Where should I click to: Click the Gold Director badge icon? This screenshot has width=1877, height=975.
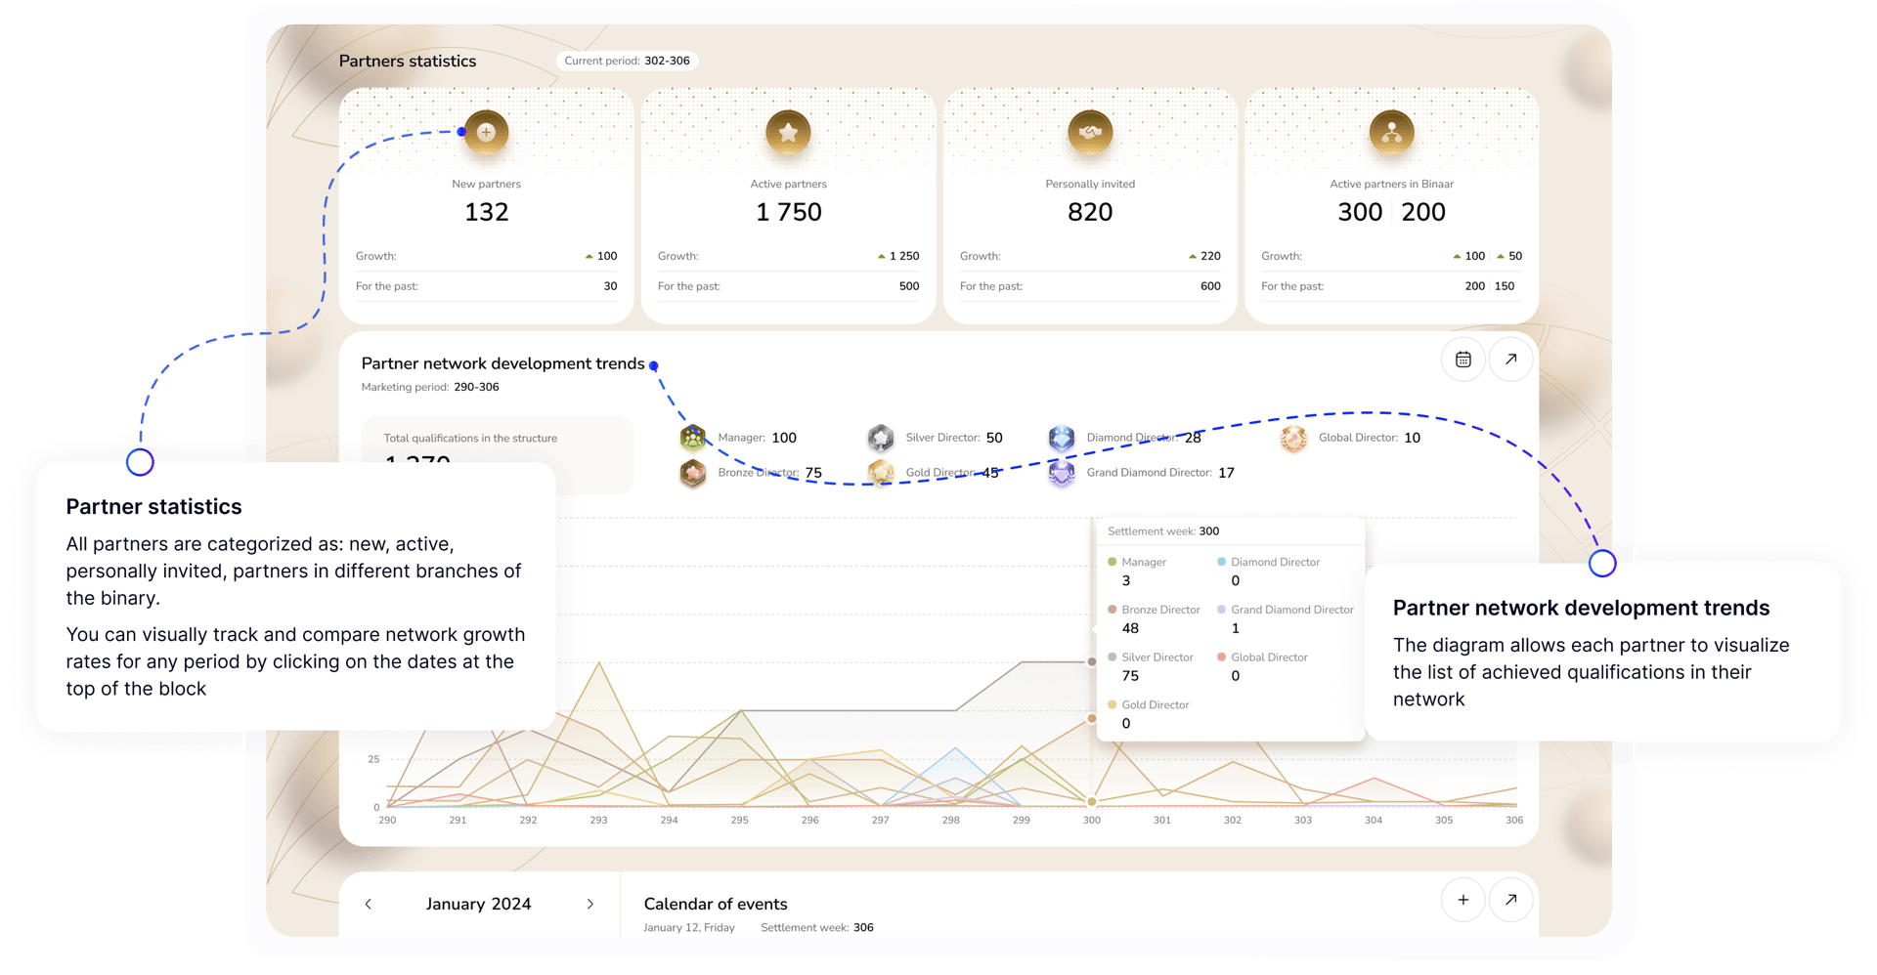881,473
